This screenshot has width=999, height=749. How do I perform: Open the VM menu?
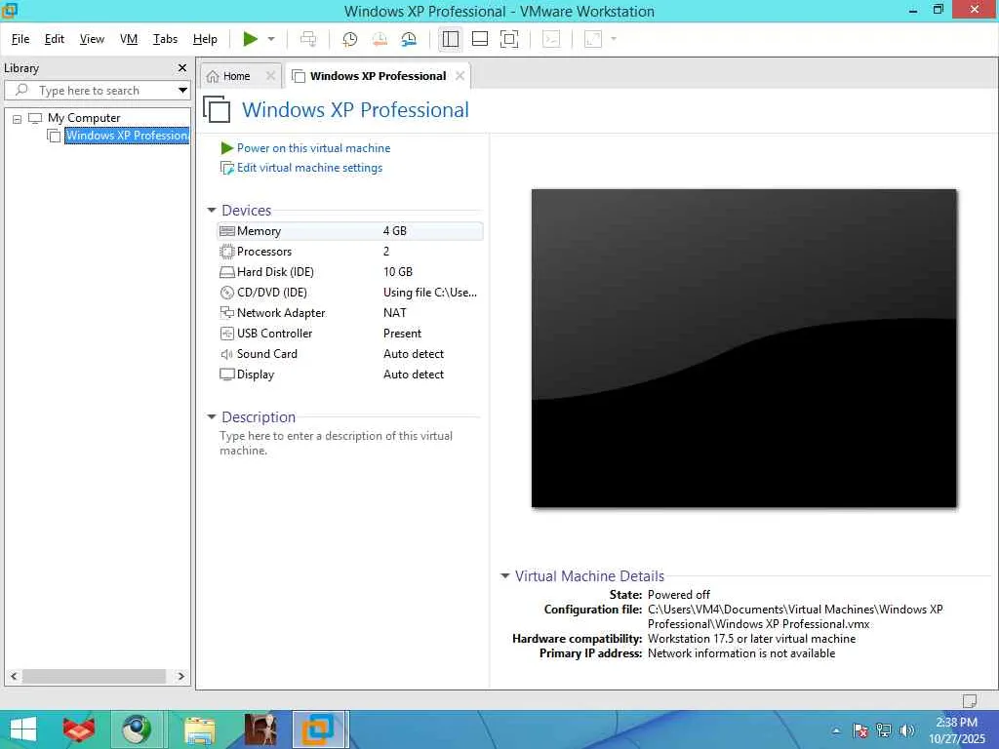[x=129, y=39]
